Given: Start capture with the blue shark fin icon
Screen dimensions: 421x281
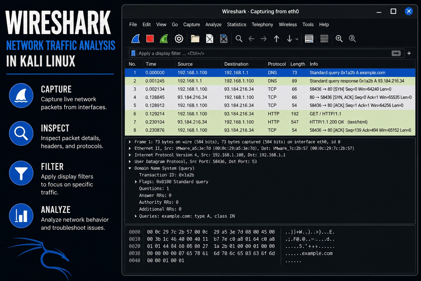Looking at the screenshot, I should [x=136, y=39].
